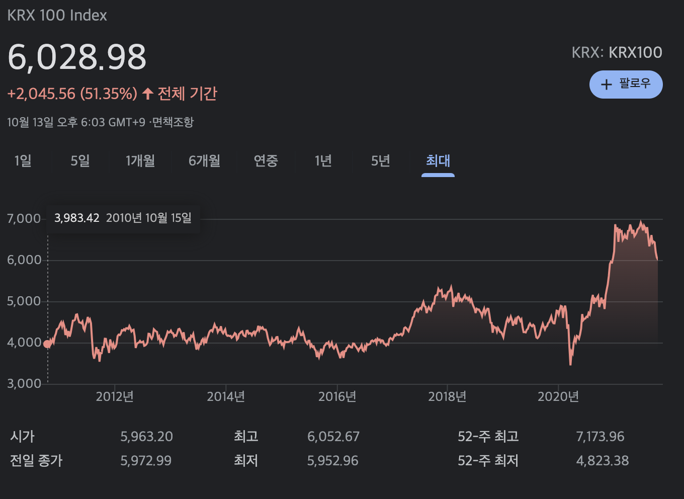Click the 5,000 y-axis label
684x499 pixels.
coord(24,301)
